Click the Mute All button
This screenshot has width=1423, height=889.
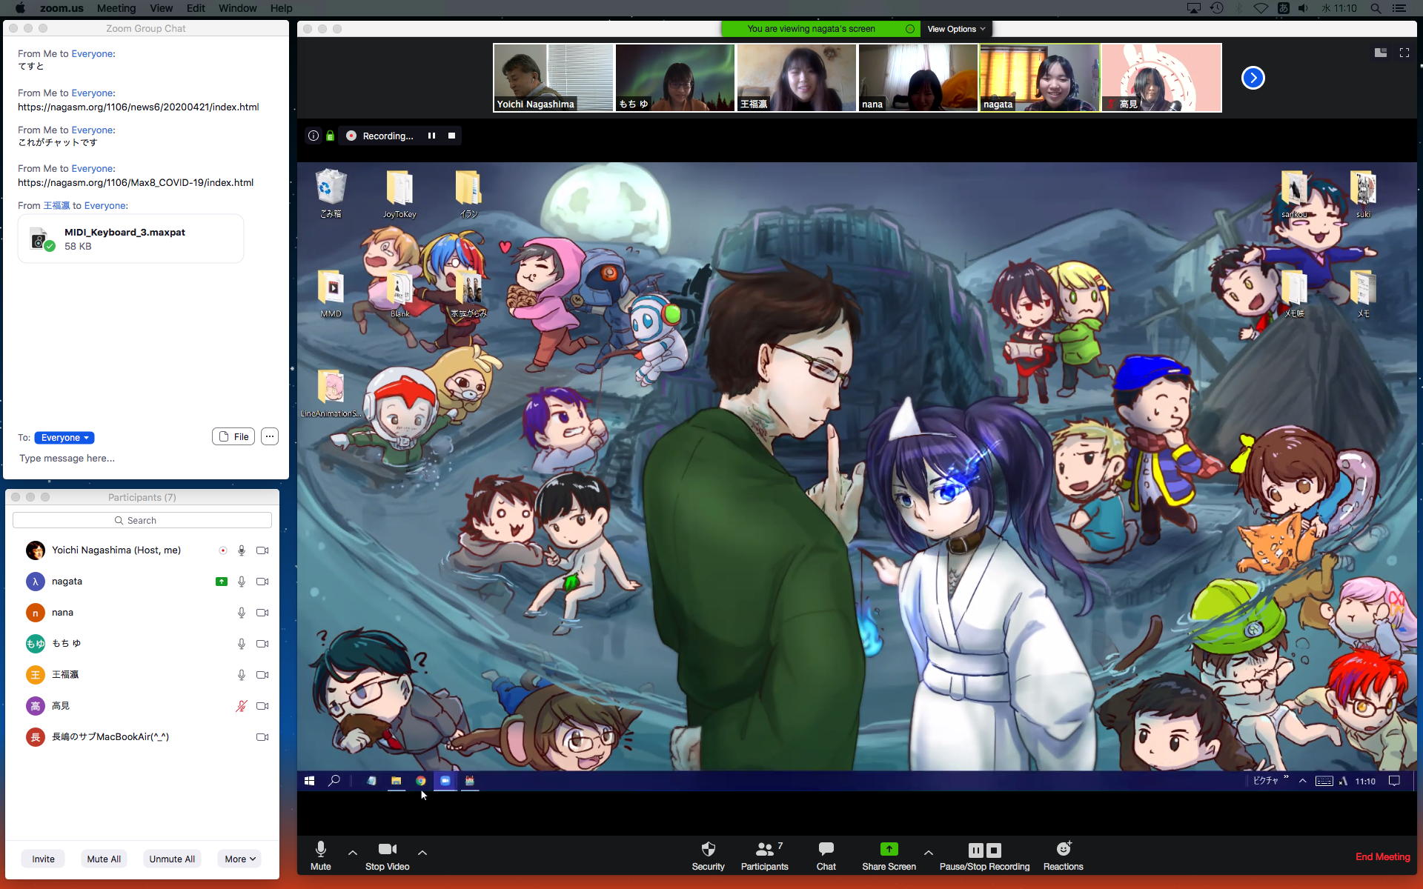tap(103, 859)
